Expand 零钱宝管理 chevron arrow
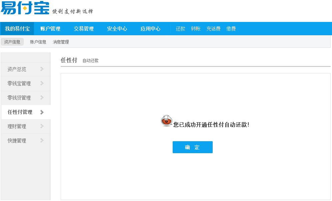 (42, 83)
